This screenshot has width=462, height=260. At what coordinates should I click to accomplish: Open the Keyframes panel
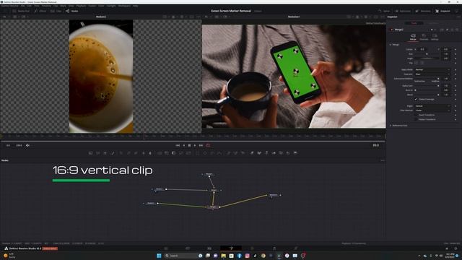tap(403, 11)
